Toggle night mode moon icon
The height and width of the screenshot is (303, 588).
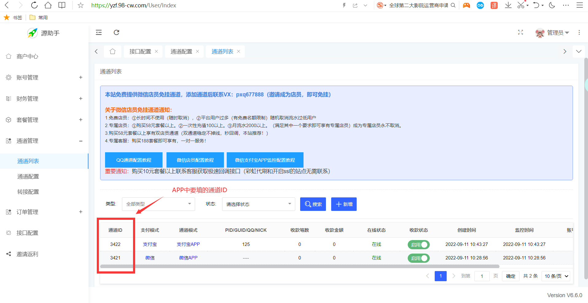pyautogui.click(x=552, y=5)
